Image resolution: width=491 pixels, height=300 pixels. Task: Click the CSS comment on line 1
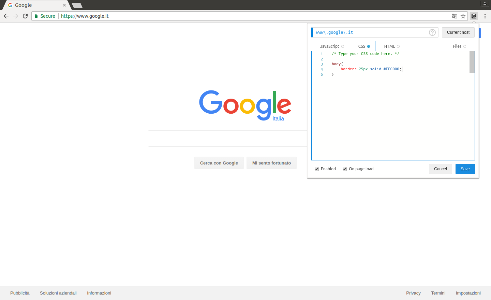pos(365,54)
